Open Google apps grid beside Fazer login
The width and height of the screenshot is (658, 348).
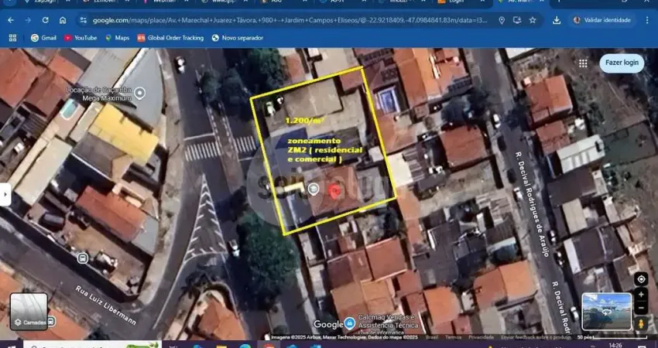pos(583,63)
